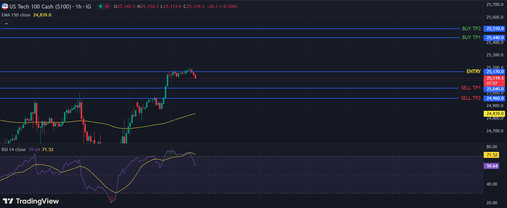507x208 pixels.
Task: Click the US flag symbol logo
Action: click(x=5, y=6)
